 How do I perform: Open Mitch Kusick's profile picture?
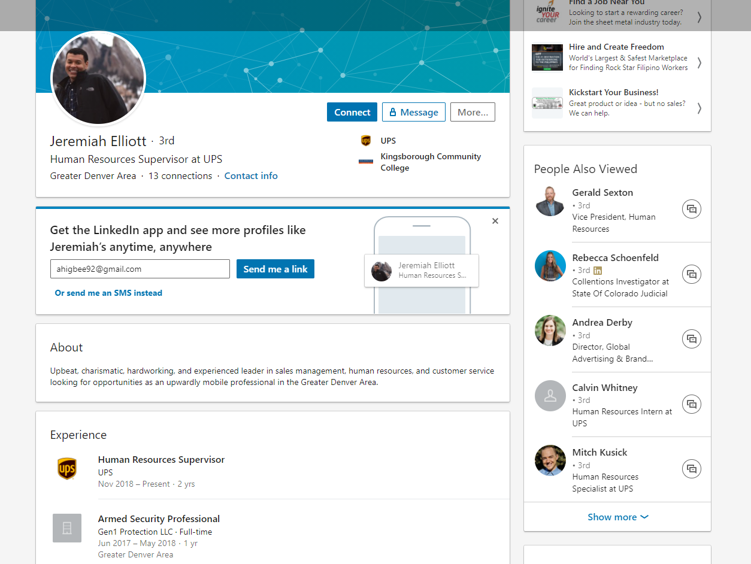click(550, 460)
